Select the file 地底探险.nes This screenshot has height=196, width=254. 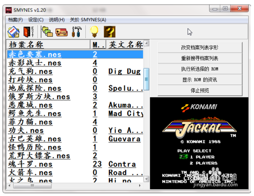point(35,88)
